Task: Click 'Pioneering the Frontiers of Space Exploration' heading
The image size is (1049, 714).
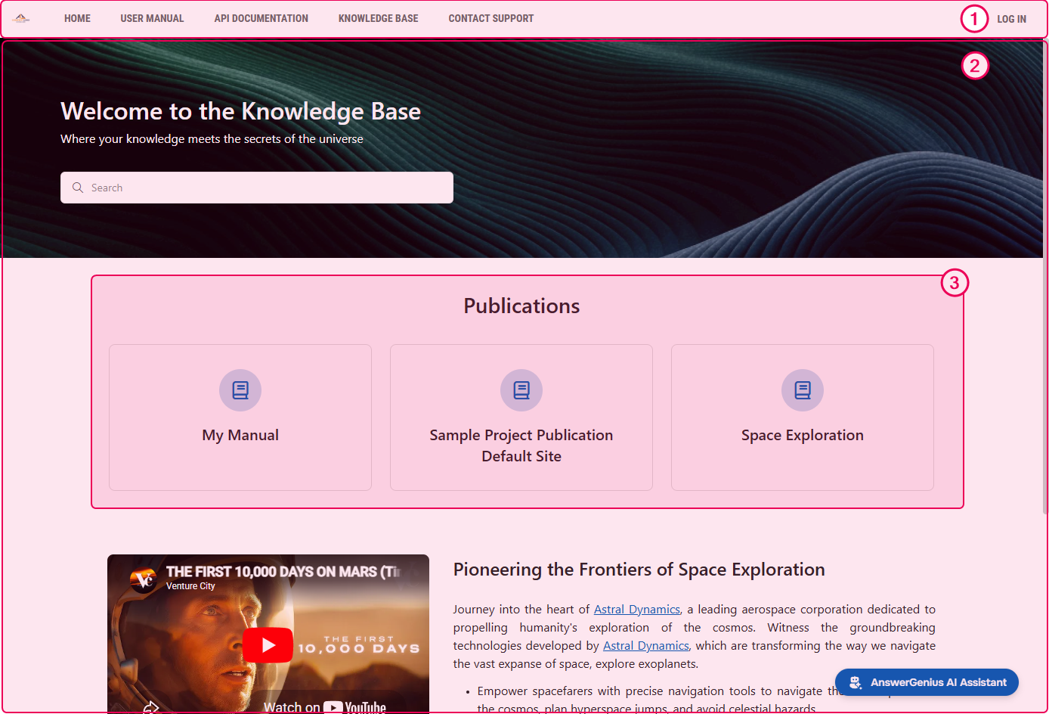Action: [639, 570]
